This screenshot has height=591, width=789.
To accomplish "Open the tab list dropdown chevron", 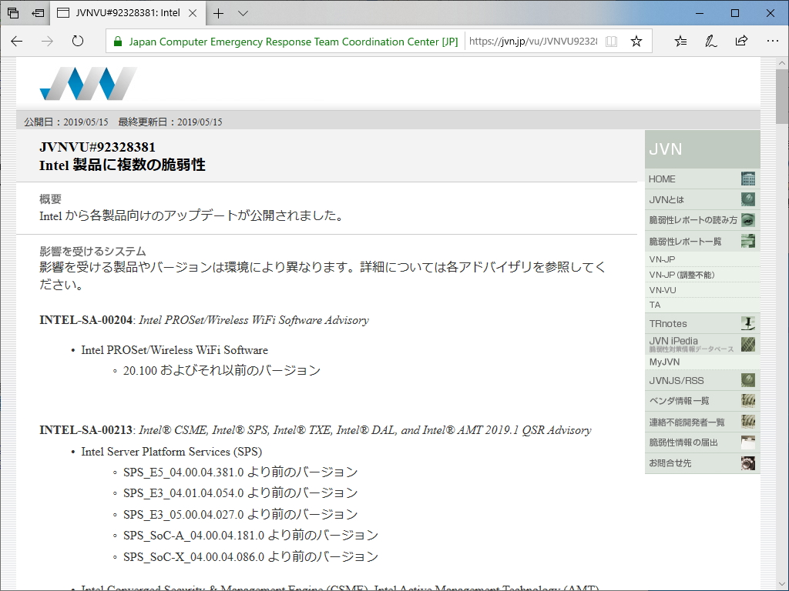I will pyautogui.click(x=242, y=13).
